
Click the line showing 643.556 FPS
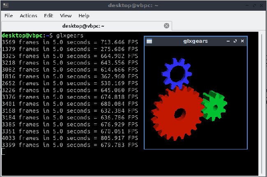click(x=70, y=63)
